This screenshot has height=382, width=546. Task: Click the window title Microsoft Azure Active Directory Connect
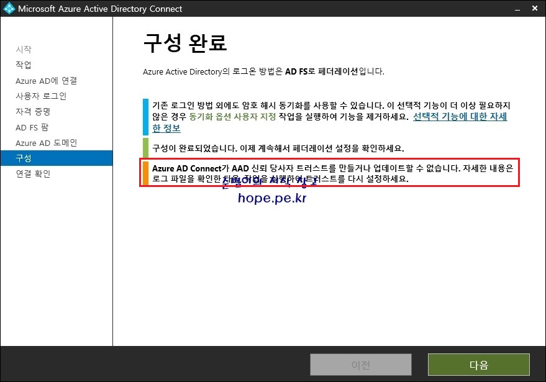100,9
